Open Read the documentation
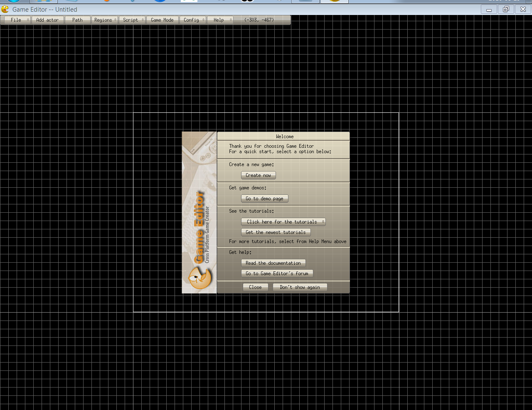The image size is (532, 410). (x=273, y=263)
